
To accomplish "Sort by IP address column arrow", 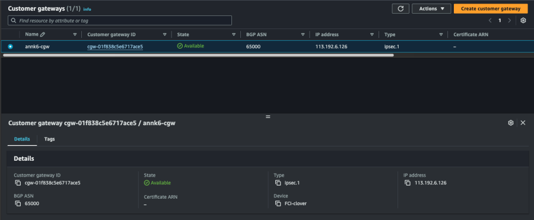I will [x=372, y=35].
